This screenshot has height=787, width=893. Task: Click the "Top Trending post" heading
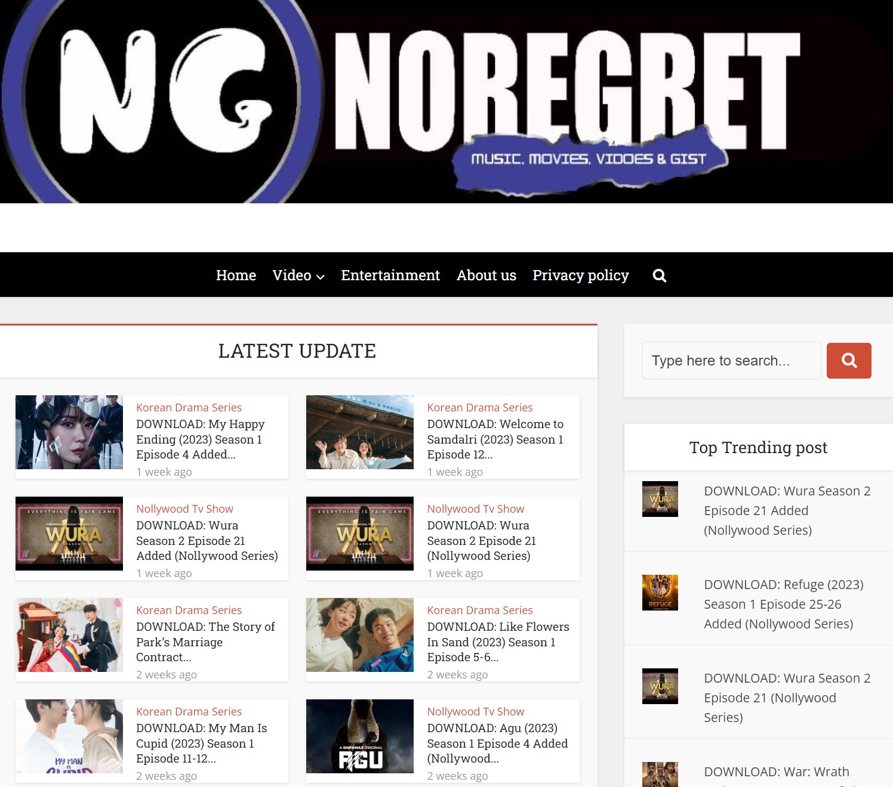click(758, 447)
